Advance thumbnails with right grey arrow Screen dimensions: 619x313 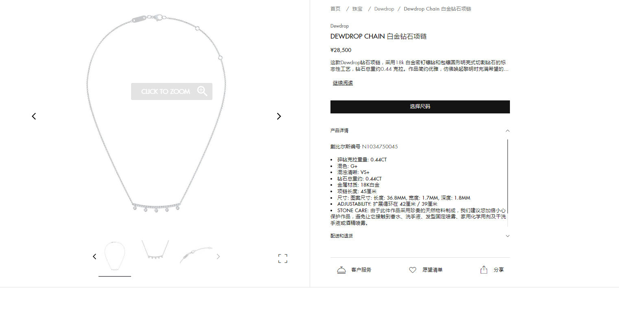pos(218,256)
